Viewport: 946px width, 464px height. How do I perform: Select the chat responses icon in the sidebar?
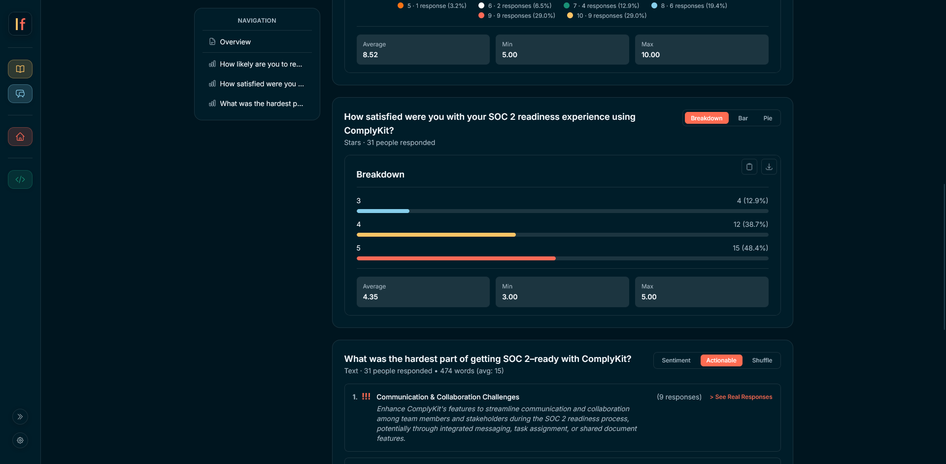point(20,94)
